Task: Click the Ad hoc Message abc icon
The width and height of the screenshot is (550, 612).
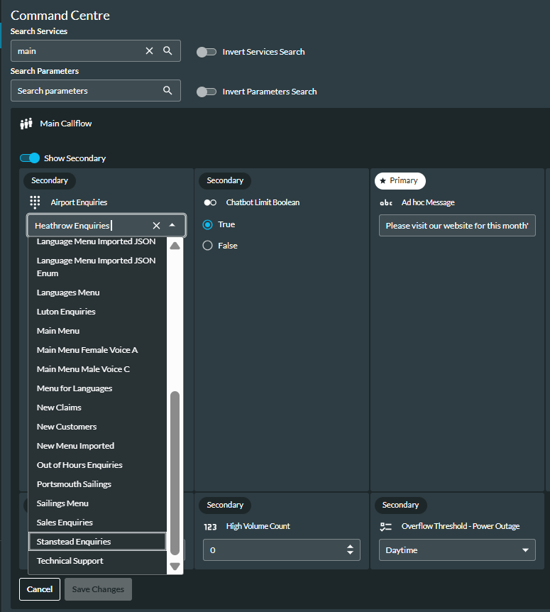Action: (x=386, y=202)
